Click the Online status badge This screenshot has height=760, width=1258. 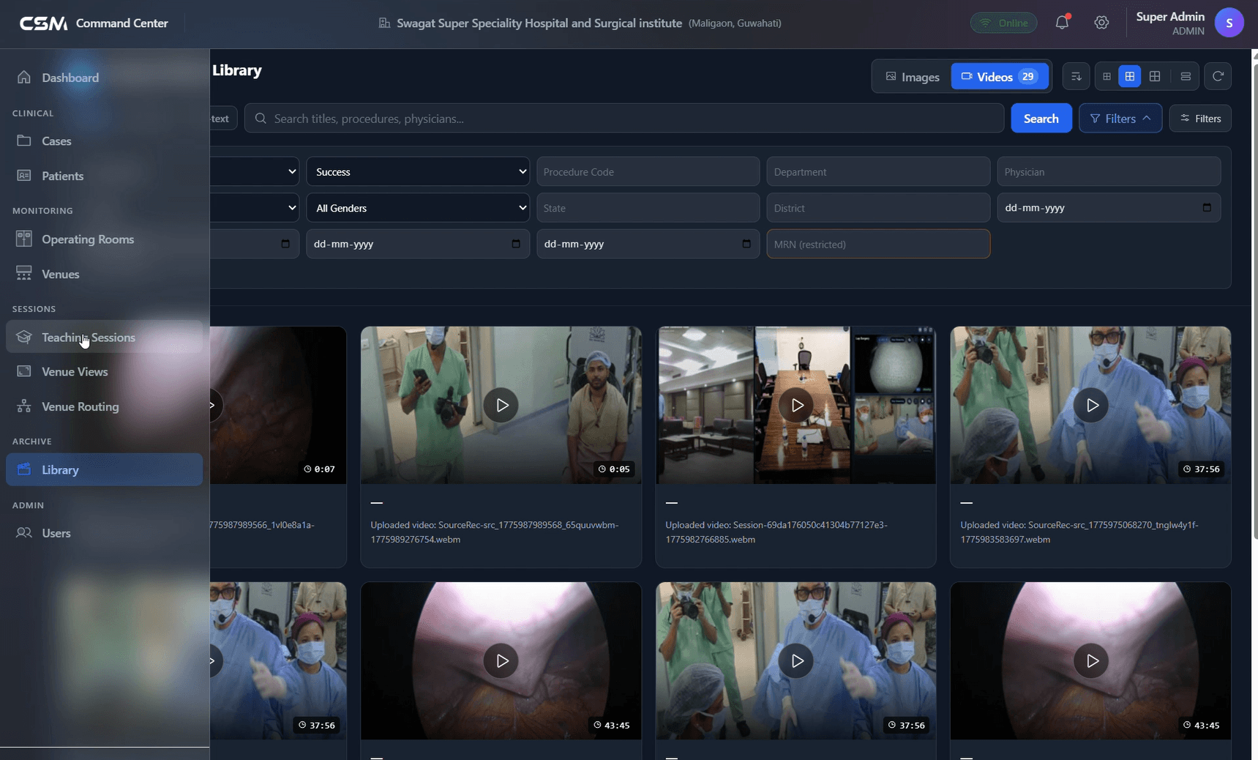(1004, 23)
